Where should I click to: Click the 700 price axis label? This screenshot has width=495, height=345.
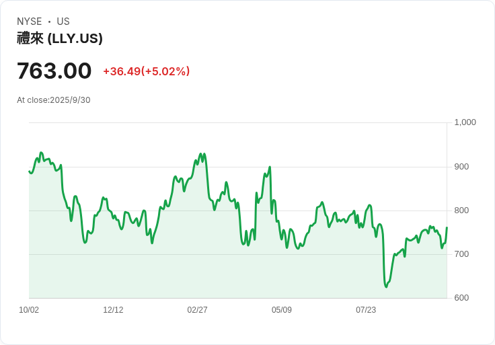point(461,254)
